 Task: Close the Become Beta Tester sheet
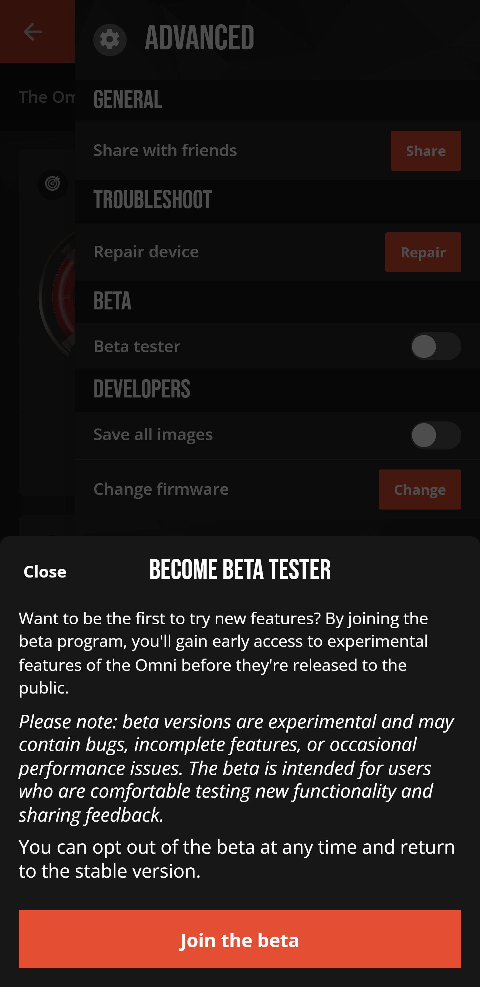click(x=45, y=572)
